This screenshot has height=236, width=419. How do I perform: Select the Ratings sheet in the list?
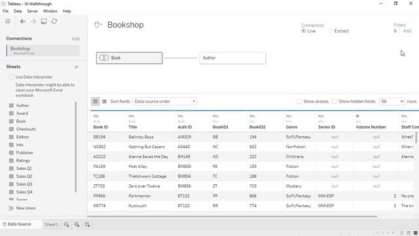pos(23,161)
